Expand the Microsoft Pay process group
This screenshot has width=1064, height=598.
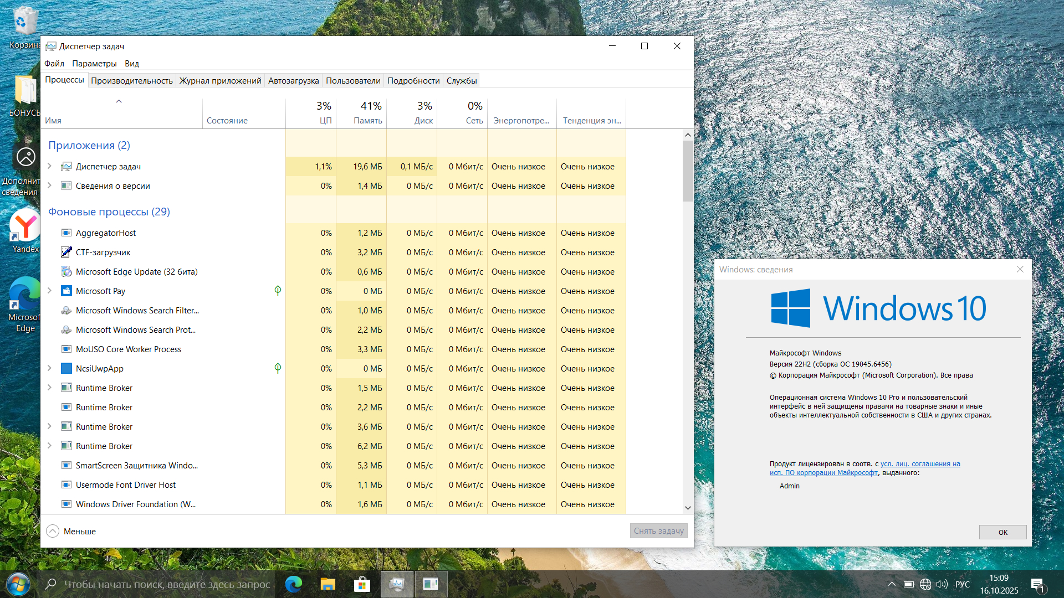(49, 291)
